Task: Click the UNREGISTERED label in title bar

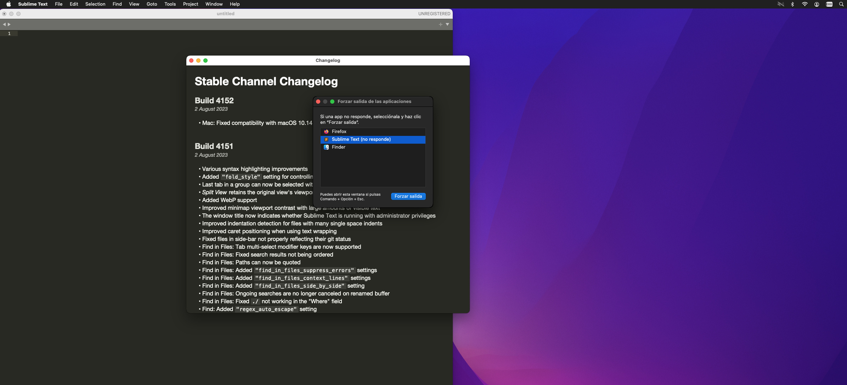Action: point(434,14)
